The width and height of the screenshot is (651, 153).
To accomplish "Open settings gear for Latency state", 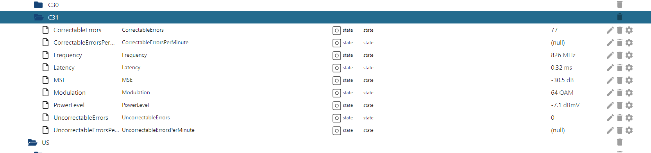I will tap(629, 68).
